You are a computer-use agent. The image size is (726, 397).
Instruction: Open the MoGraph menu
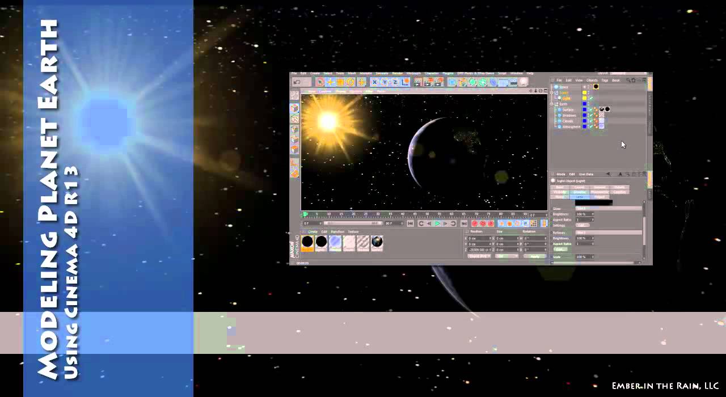coord(413,73)
